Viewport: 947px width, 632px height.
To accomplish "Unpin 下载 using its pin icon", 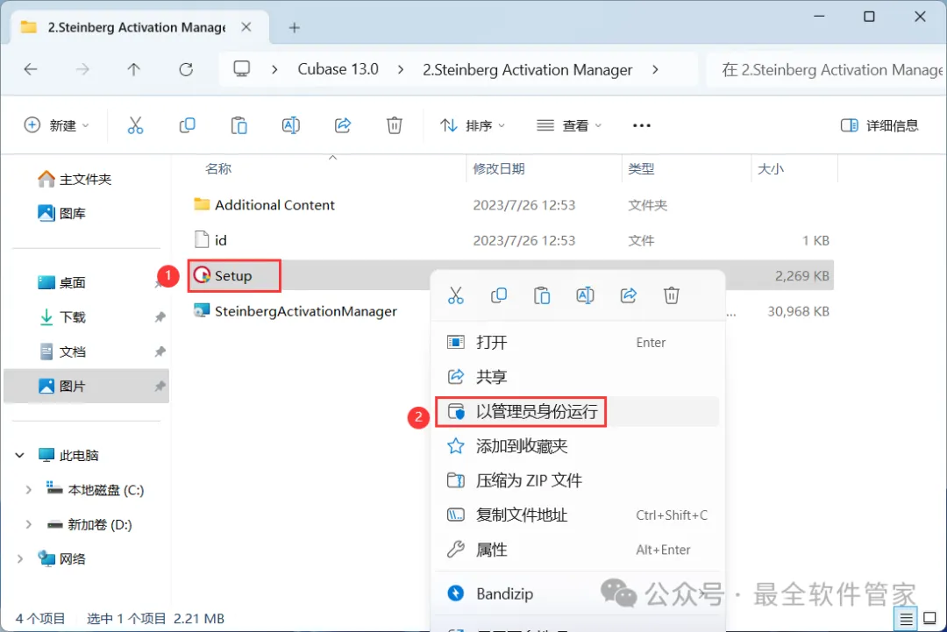I will click(160, 317).
